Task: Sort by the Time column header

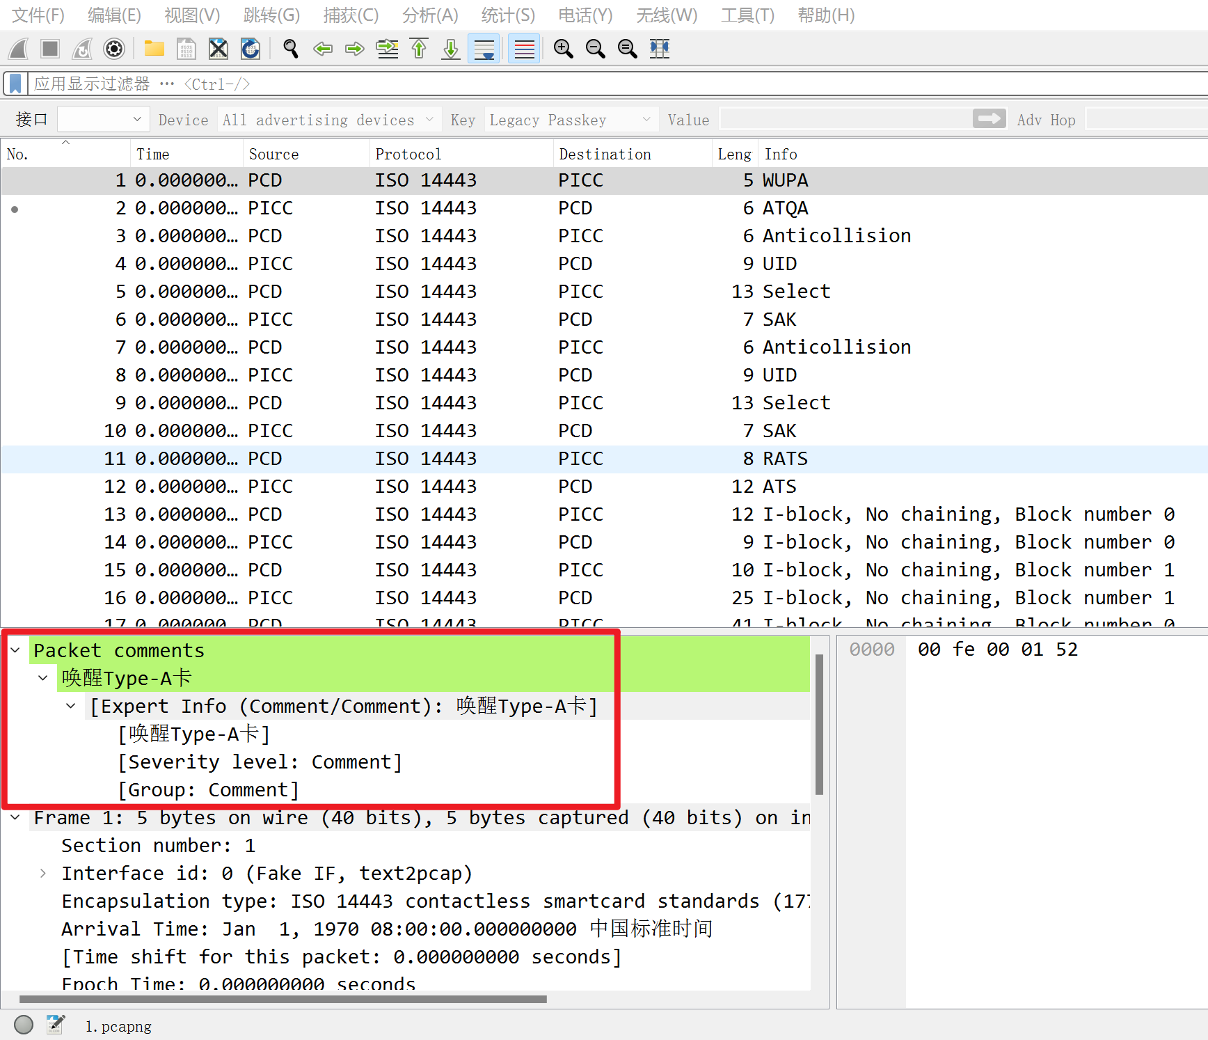Action: [186, 154]
